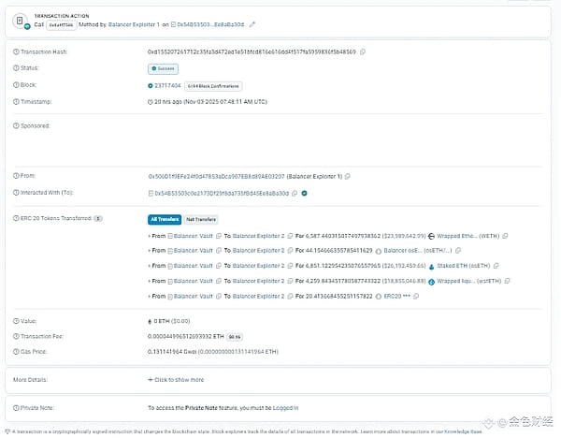Click the Gas Price info question icon
This screenshot has height=438, width=561.
click(16, 352)
